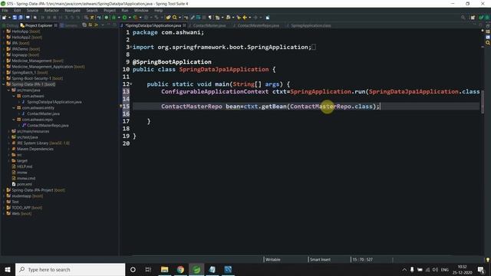Click the Coverage launch icon in toolbar
Image resolution: width=491 pixels, height=276 pixels.
(135, 18)
